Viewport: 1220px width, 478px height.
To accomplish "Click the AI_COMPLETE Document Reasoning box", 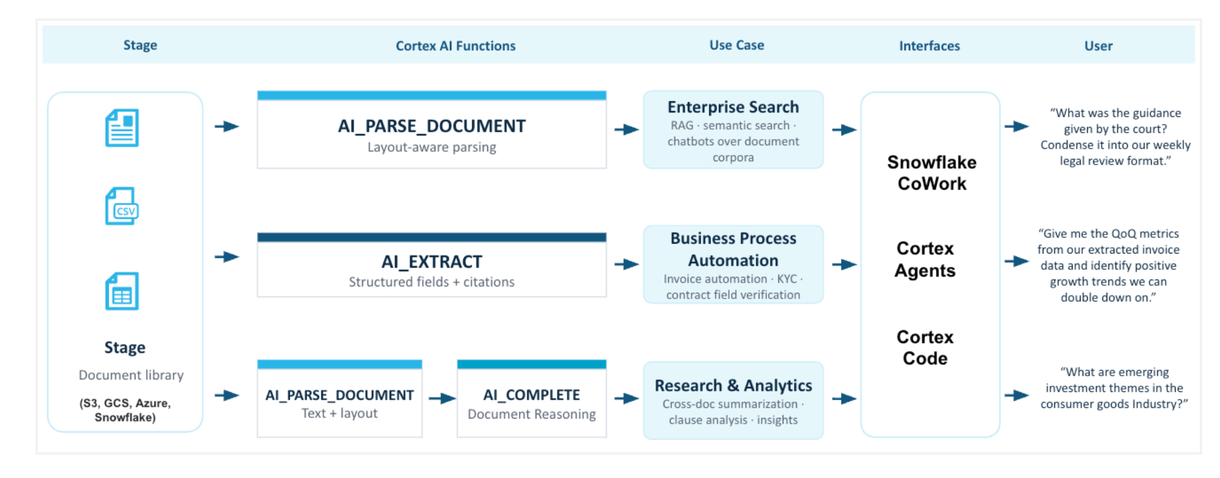I will (x=532, y=398).
